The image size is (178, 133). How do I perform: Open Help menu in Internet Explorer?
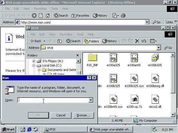(x=65, y=9)
